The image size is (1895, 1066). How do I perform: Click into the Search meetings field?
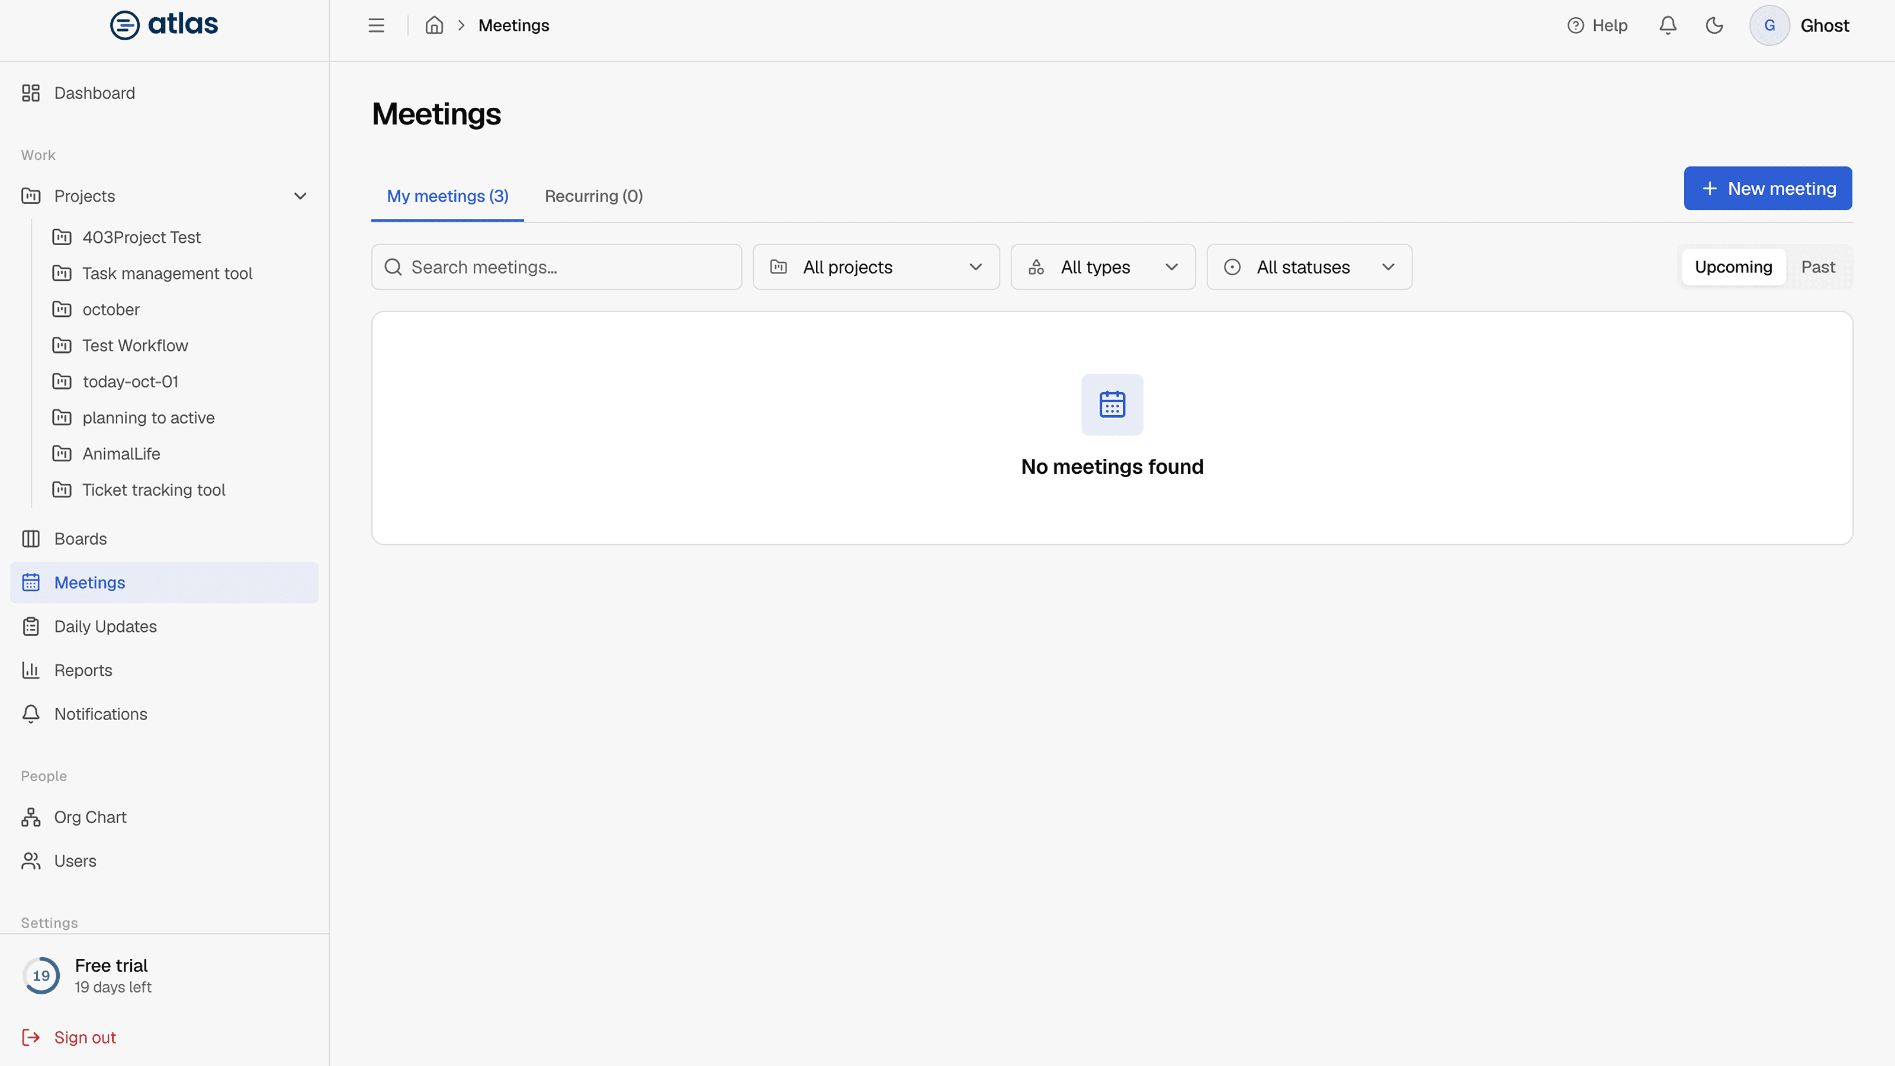point(556,267)
